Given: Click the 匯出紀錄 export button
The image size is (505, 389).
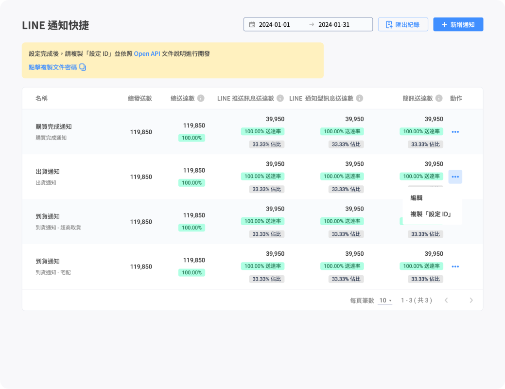Looking at the screenshot, I should click(403, 24).
